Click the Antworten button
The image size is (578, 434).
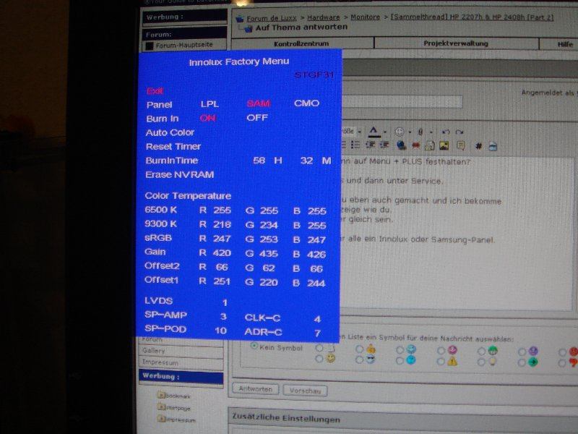[x=256, y=389]
